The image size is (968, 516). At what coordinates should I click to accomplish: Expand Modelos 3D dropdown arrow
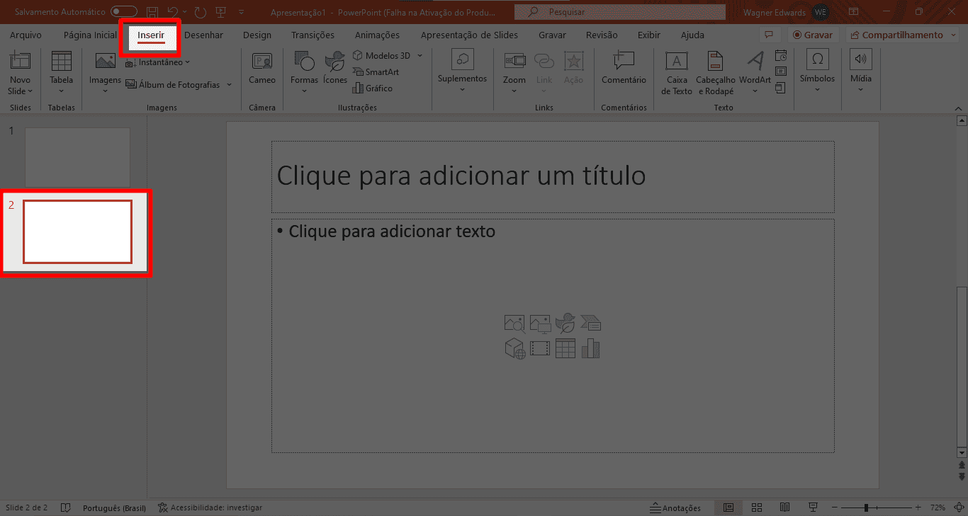[420, 55]
